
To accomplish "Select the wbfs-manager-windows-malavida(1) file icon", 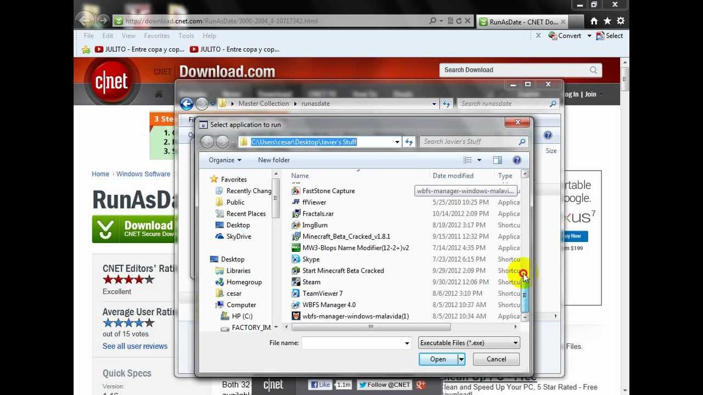I will (296, 317).
